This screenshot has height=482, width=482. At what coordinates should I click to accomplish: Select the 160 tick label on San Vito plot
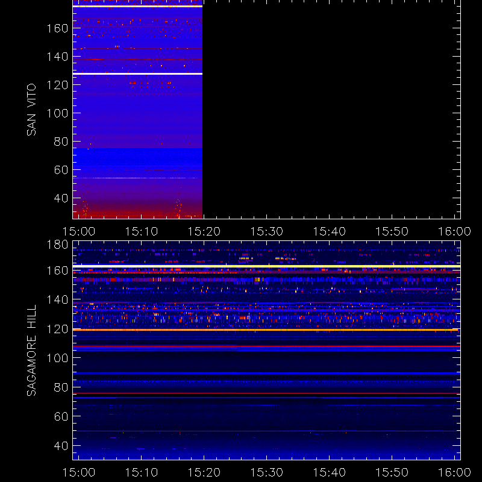[57, 28]
